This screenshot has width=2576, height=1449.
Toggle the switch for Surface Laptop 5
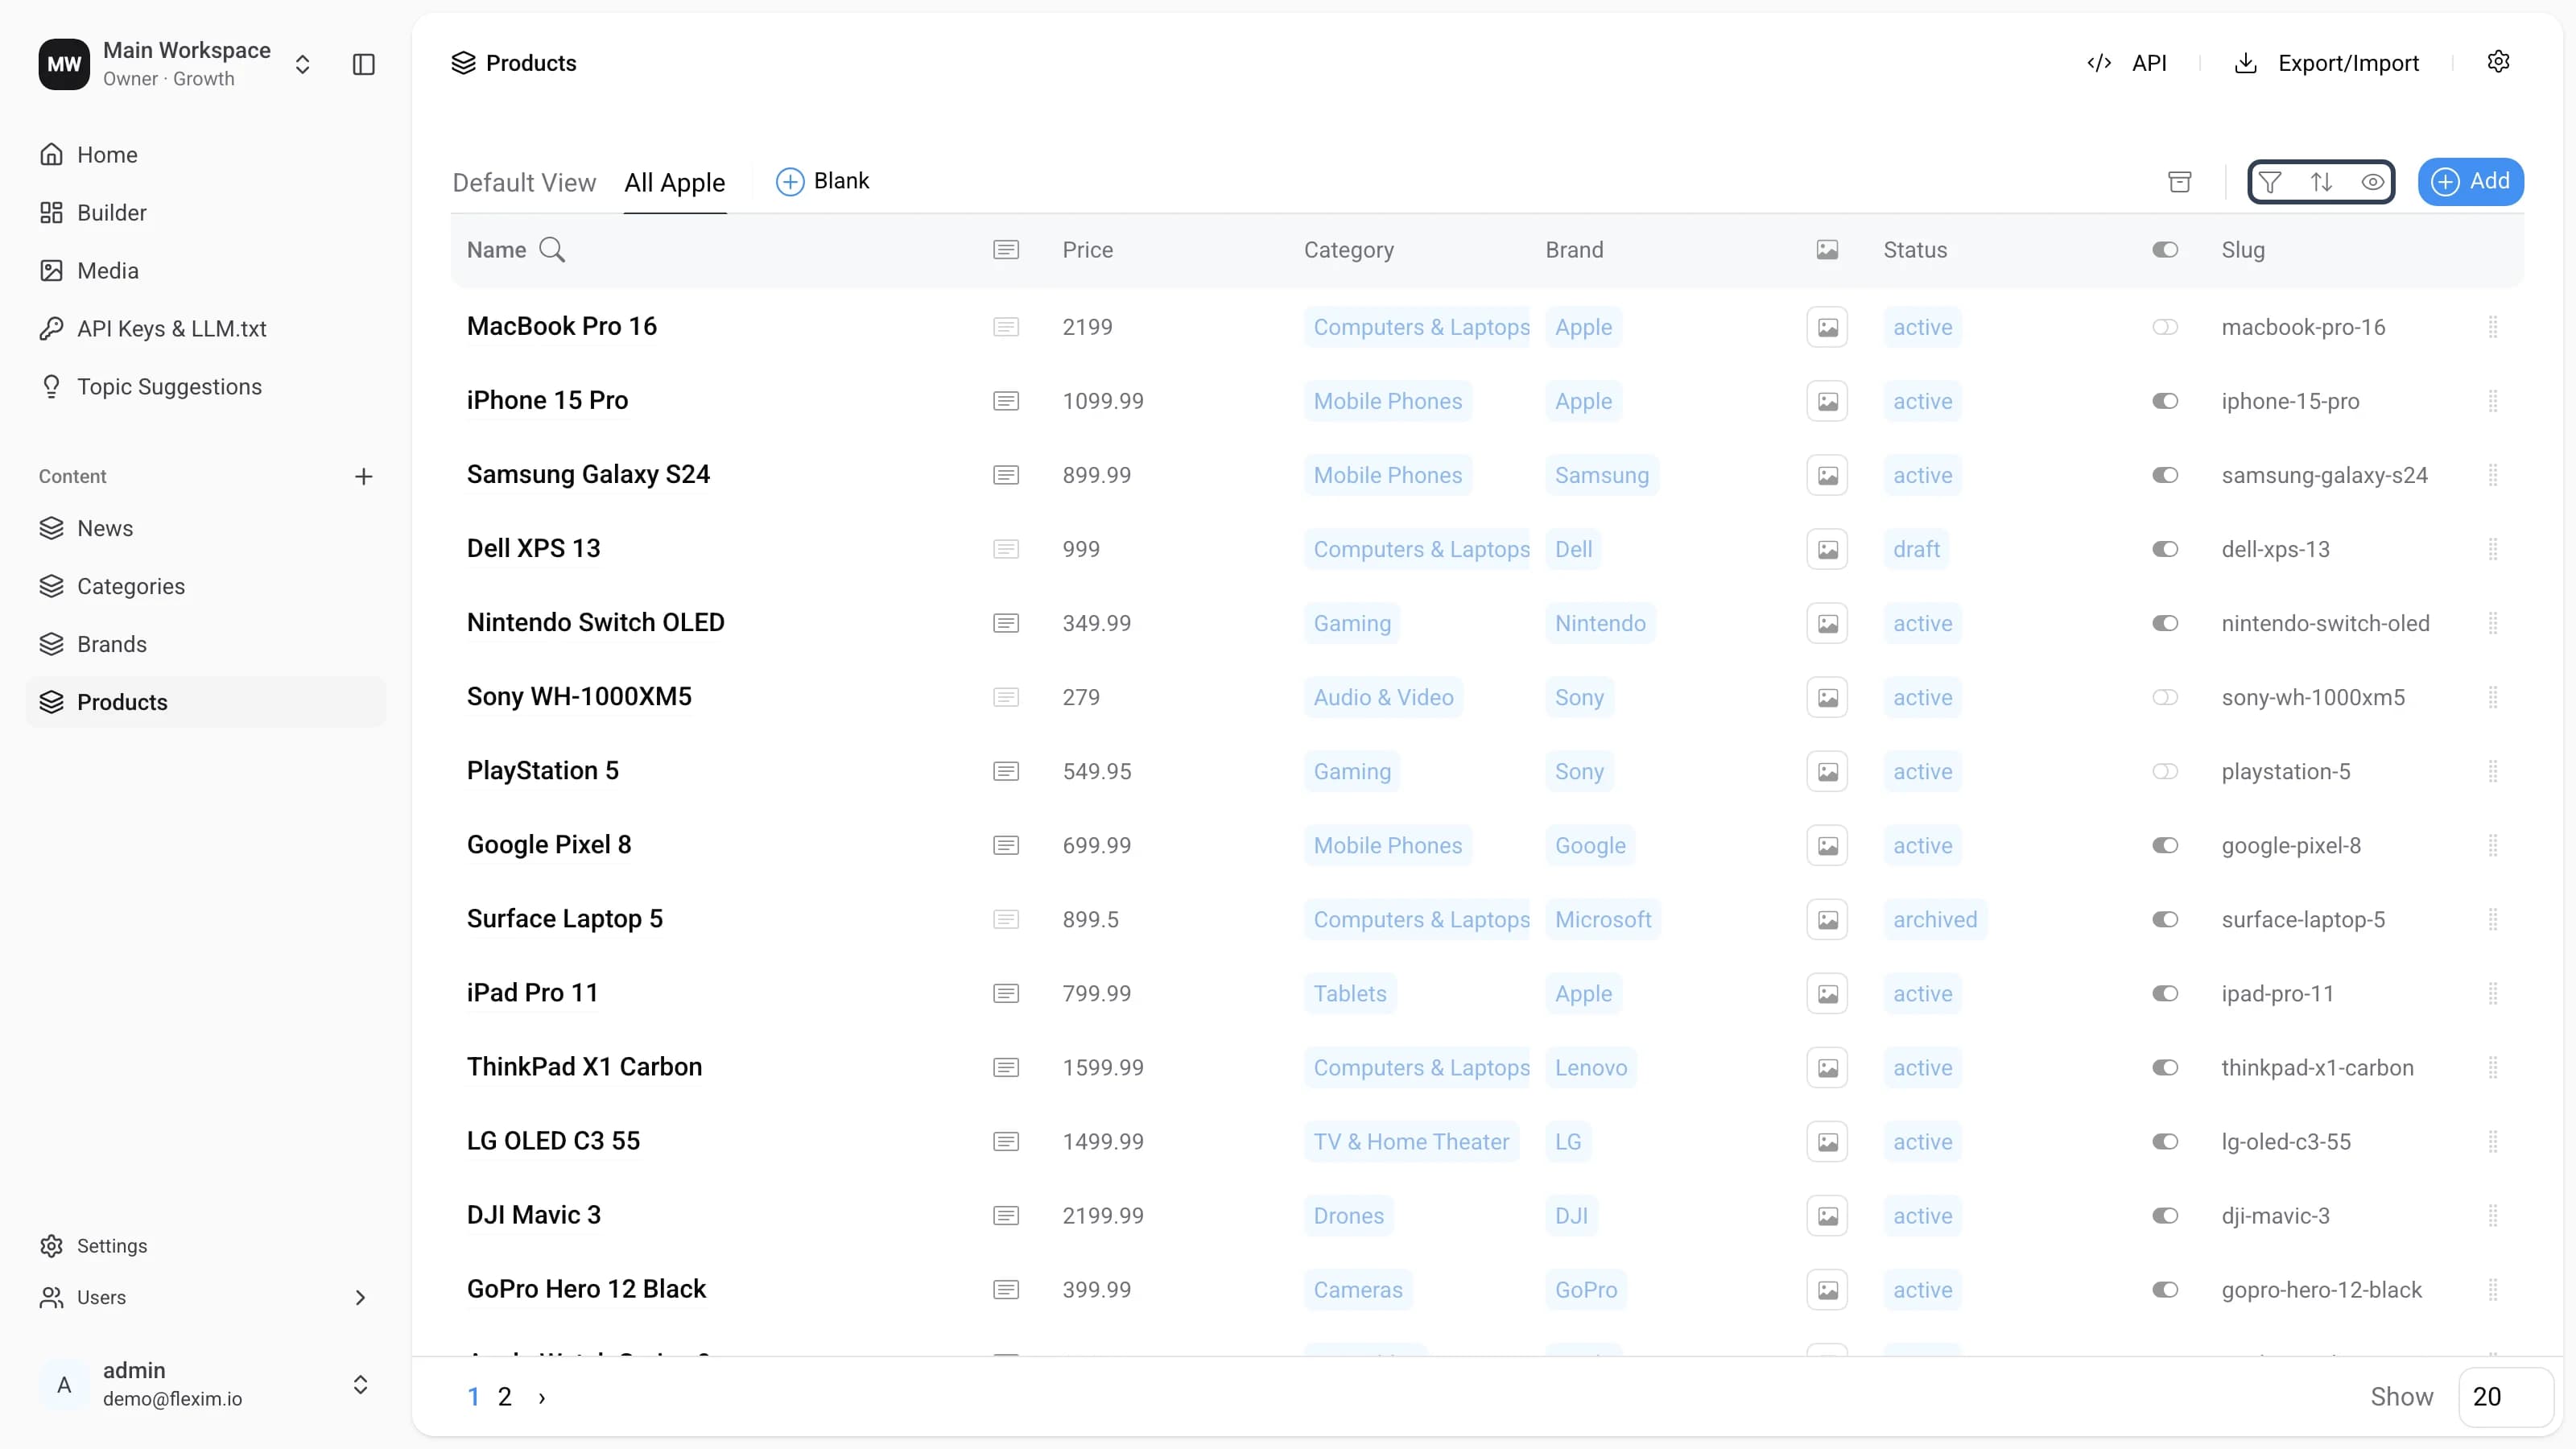(2165, 919)
